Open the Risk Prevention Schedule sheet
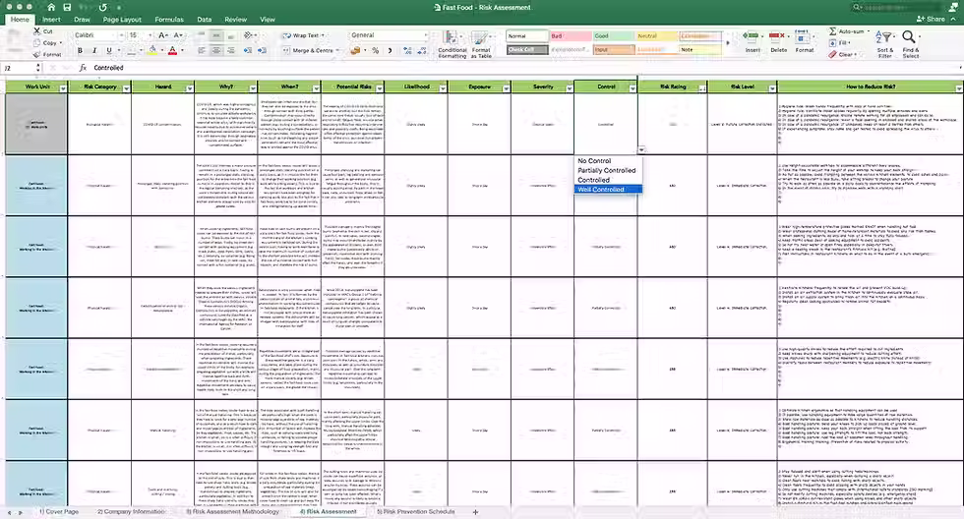This screenshot has width=964, height=519. [x=415, y=511]
